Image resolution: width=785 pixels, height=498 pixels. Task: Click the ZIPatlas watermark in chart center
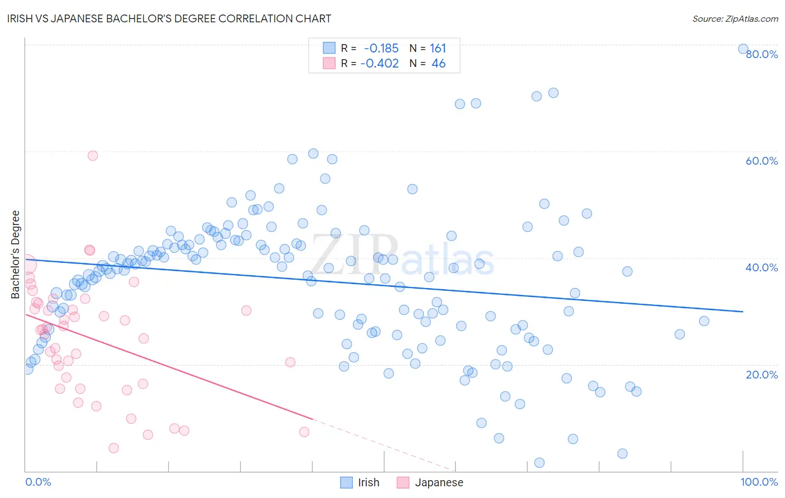pos(402,255)
